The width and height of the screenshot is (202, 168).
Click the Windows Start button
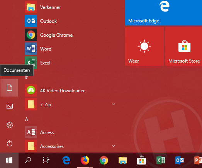(x=9, y=160)
